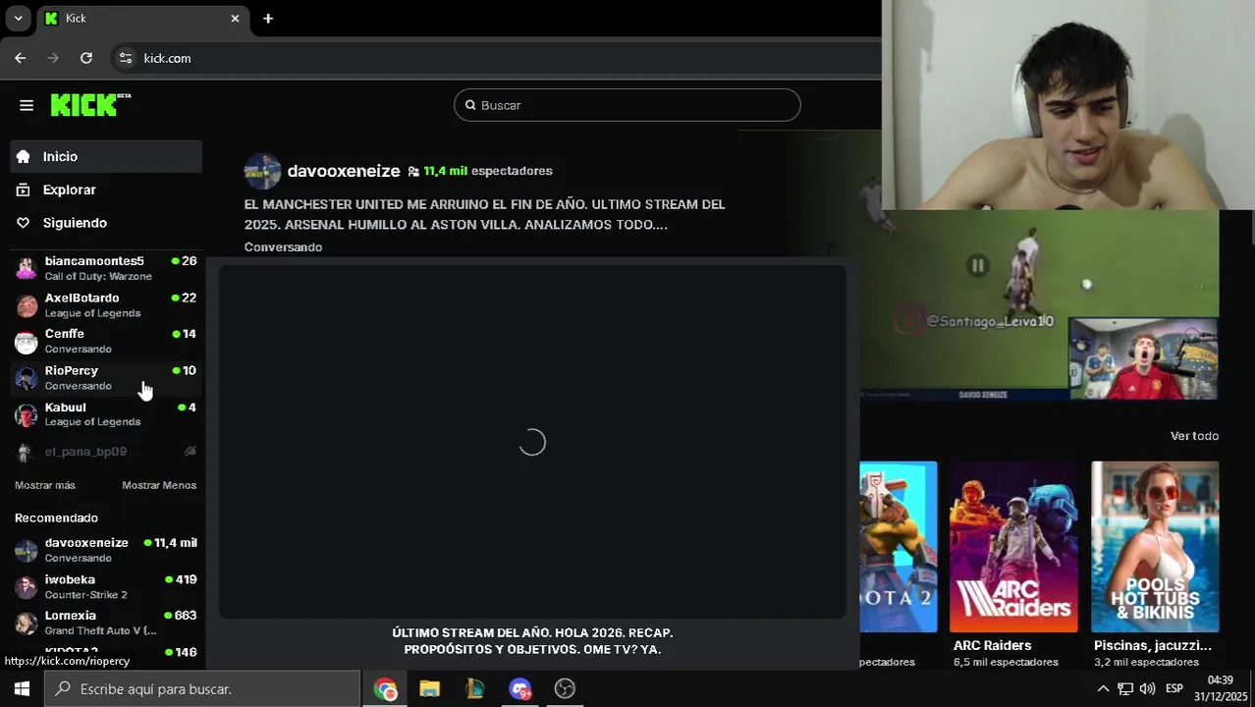Open Windows Start menu
This screenshot has width=1255, height=707.
22,688
